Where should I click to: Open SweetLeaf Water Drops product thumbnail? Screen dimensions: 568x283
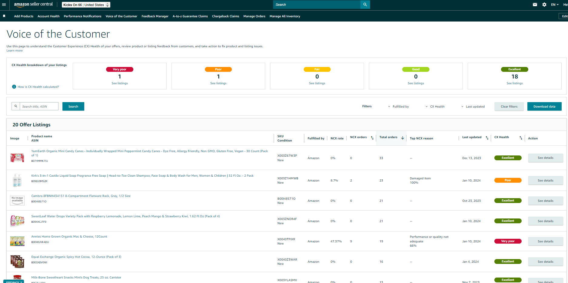point(17,221)
